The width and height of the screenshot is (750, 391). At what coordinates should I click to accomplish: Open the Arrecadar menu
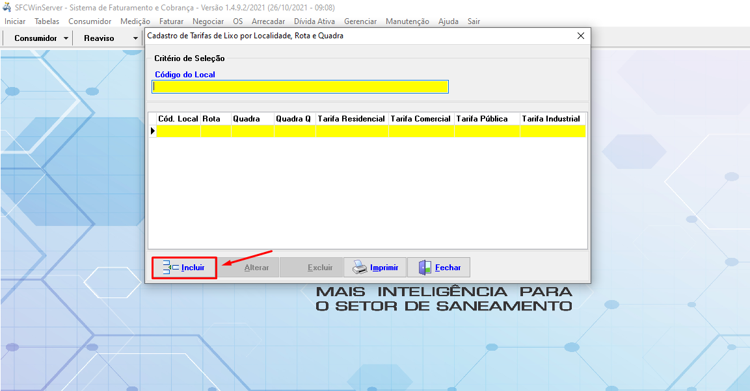(x=268, y=21)
